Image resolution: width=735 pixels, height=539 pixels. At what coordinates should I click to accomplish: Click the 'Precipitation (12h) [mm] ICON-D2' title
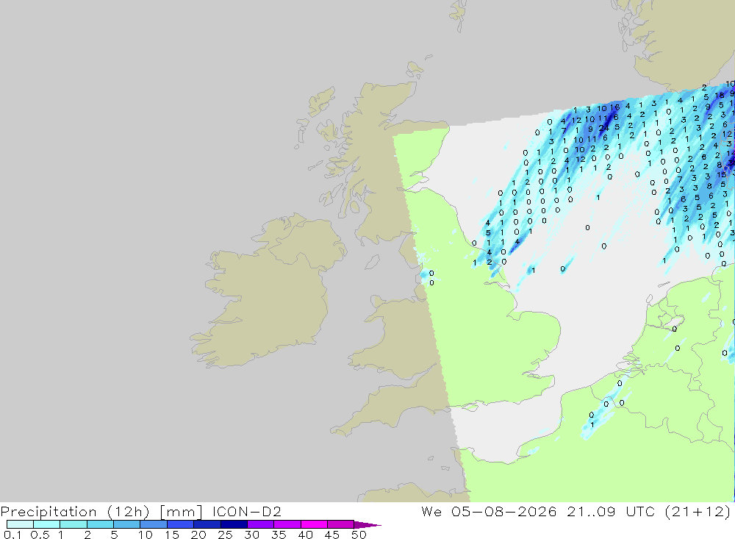pos(140,512)
